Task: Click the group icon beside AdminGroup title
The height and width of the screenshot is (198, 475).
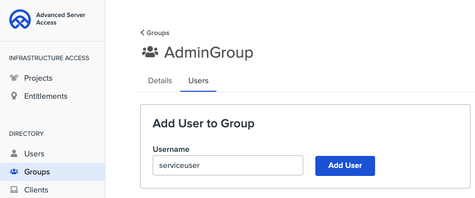Action: 150,52
